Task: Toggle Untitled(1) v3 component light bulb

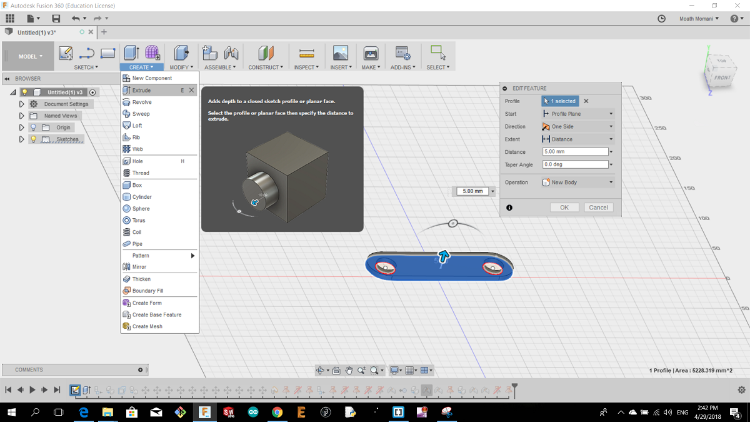Action: 25,92
